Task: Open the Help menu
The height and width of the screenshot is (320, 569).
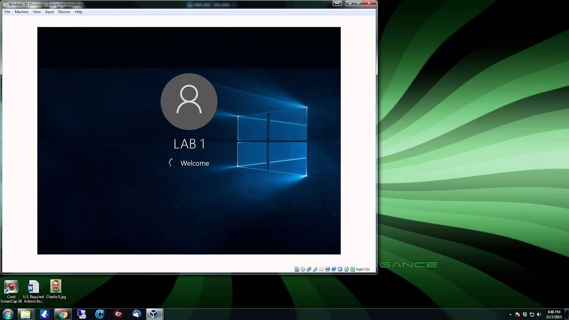Action: click(79, 12)
